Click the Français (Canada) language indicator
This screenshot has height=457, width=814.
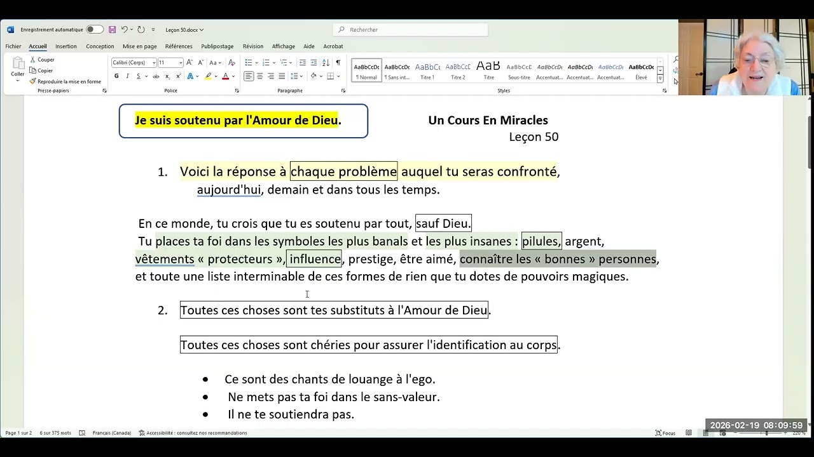click(x=112, y=433)
